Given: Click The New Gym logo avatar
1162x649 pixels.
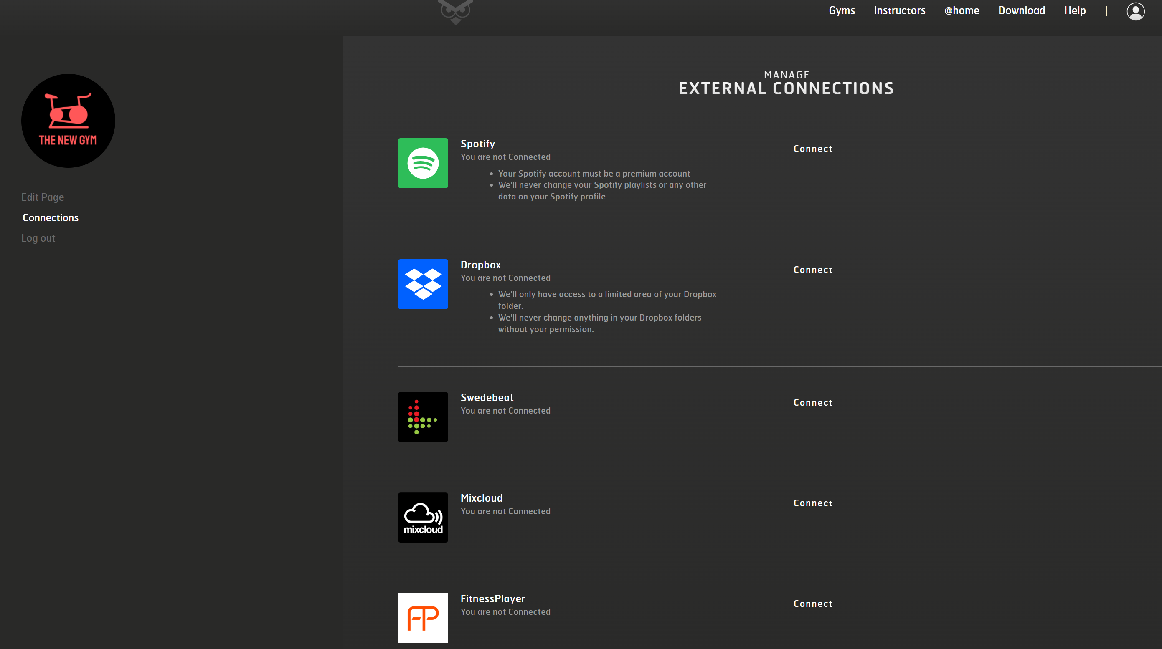Looking at the screenshot, I should point(68,121).
